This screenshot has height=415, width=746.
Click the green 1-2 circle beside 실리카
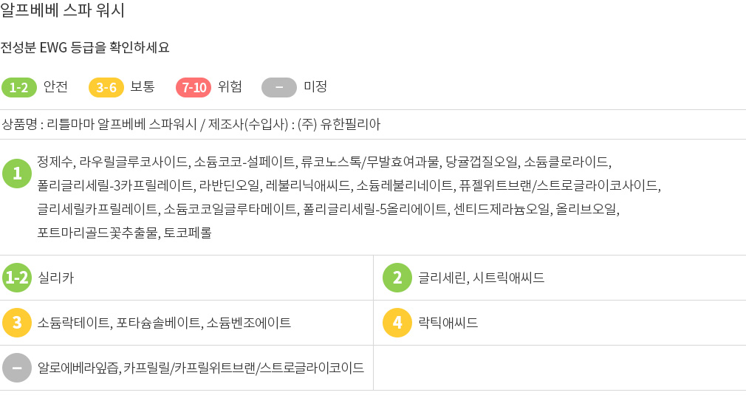[17, 278]
